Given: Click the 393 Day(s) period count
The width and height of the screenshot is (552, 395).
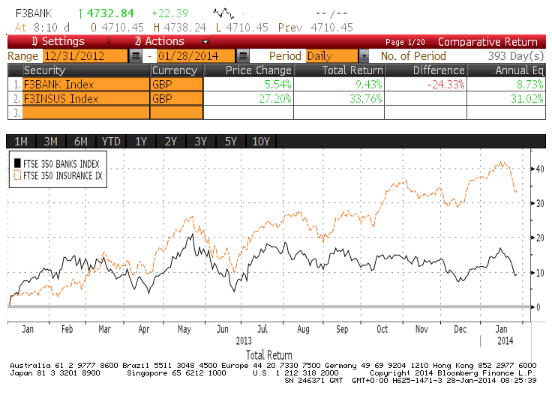Looking at the screenshot, I should coord(516,56).
